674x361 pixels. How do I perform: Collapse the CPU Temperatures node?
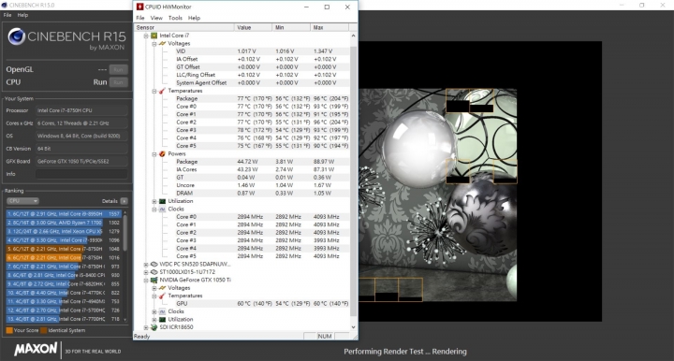(154, 91)
